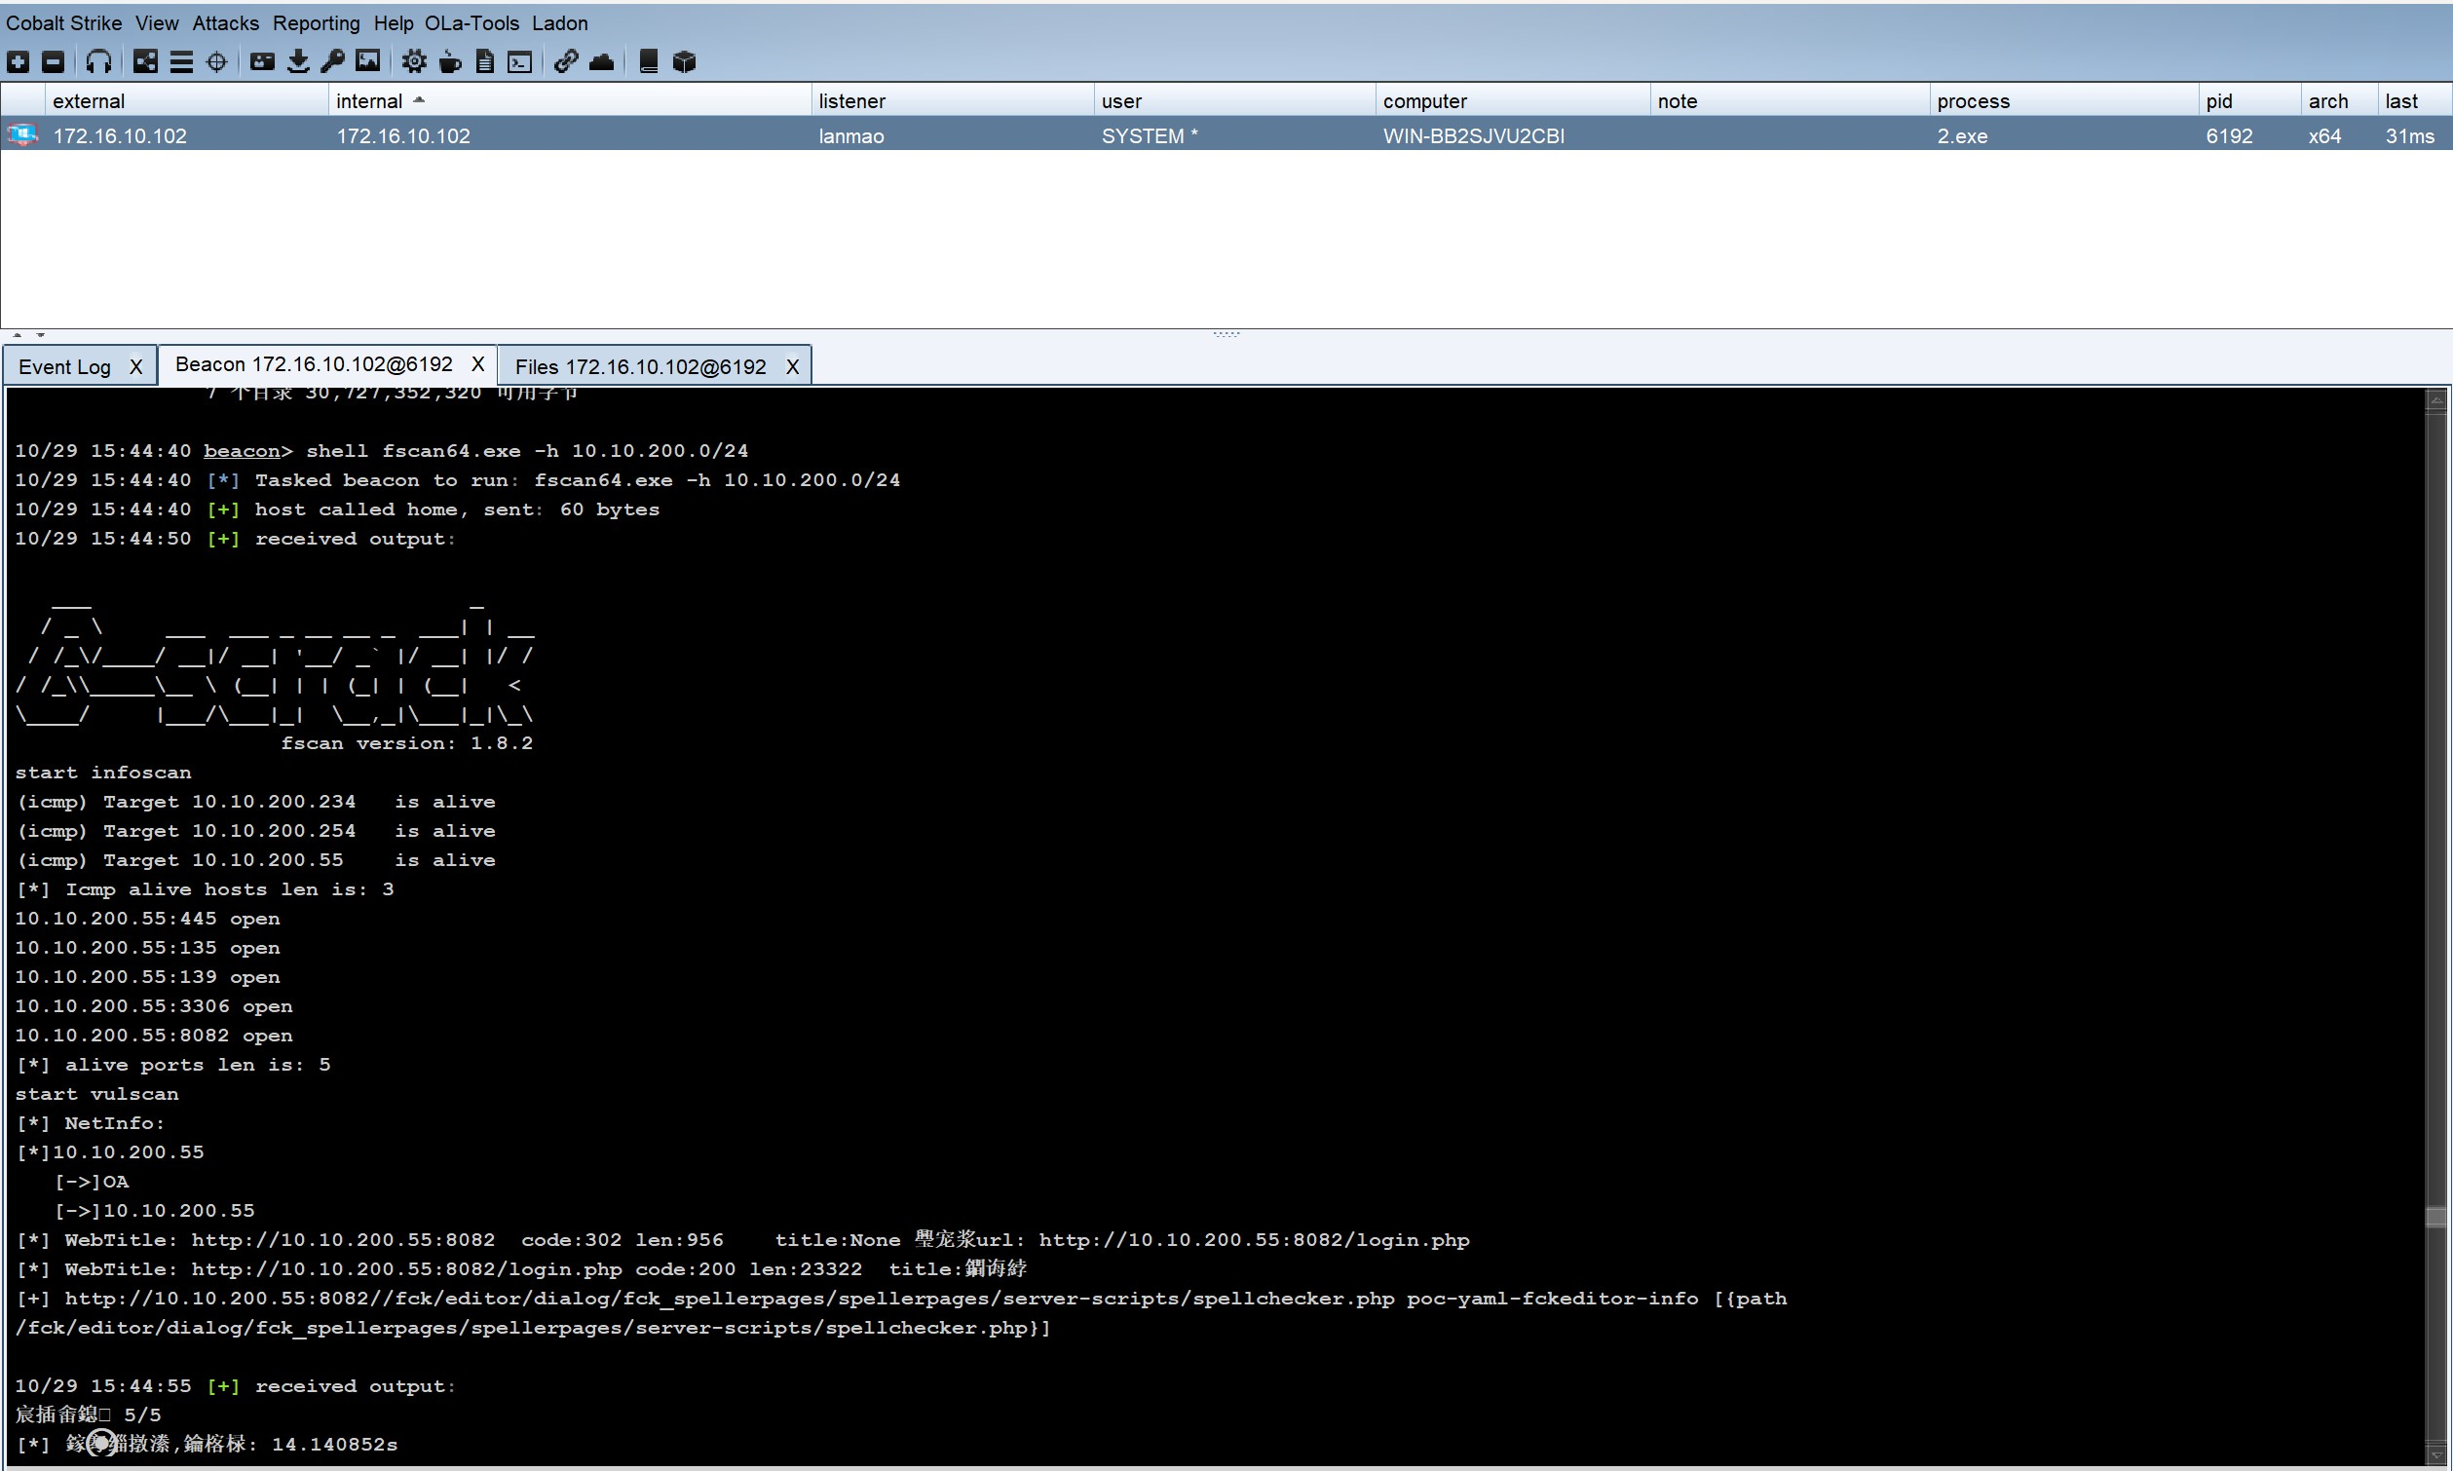The height and width of the screenshot is (1471, 2453).
Task: Click gear icon to generate Windows executable
Action: [x=414, y=62]
